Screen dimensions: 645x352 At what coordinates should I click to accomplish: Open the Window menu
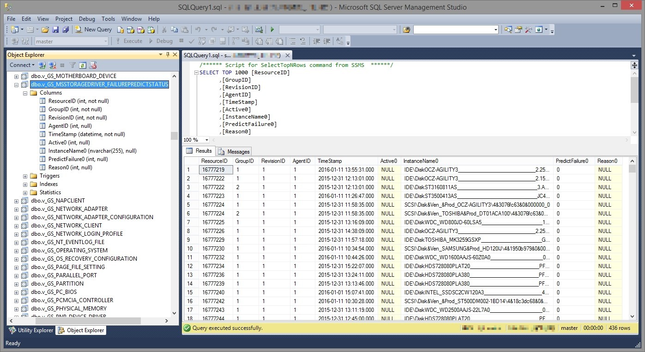[132, 19]
